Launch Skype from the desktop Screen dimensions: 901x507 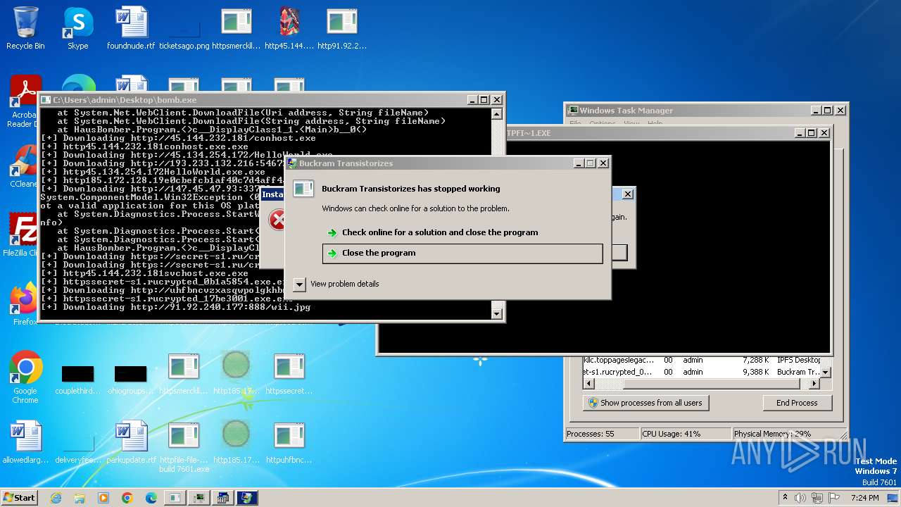point(77,28)
